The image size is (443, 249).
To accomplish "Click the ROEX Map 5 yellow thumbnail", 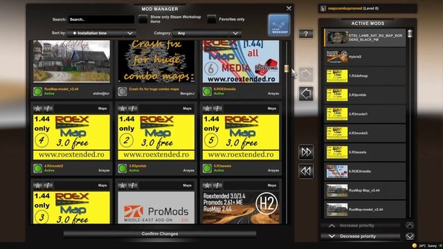I will coord(241,137).
